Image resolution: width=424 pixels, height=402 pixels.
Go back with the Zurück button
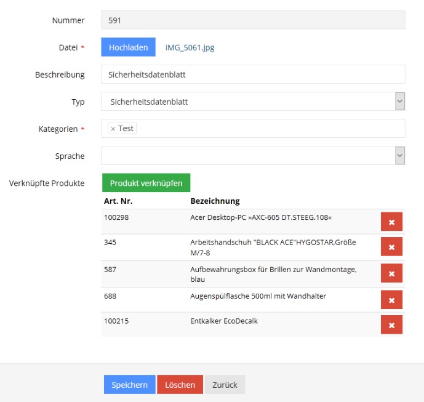(225, 385)
